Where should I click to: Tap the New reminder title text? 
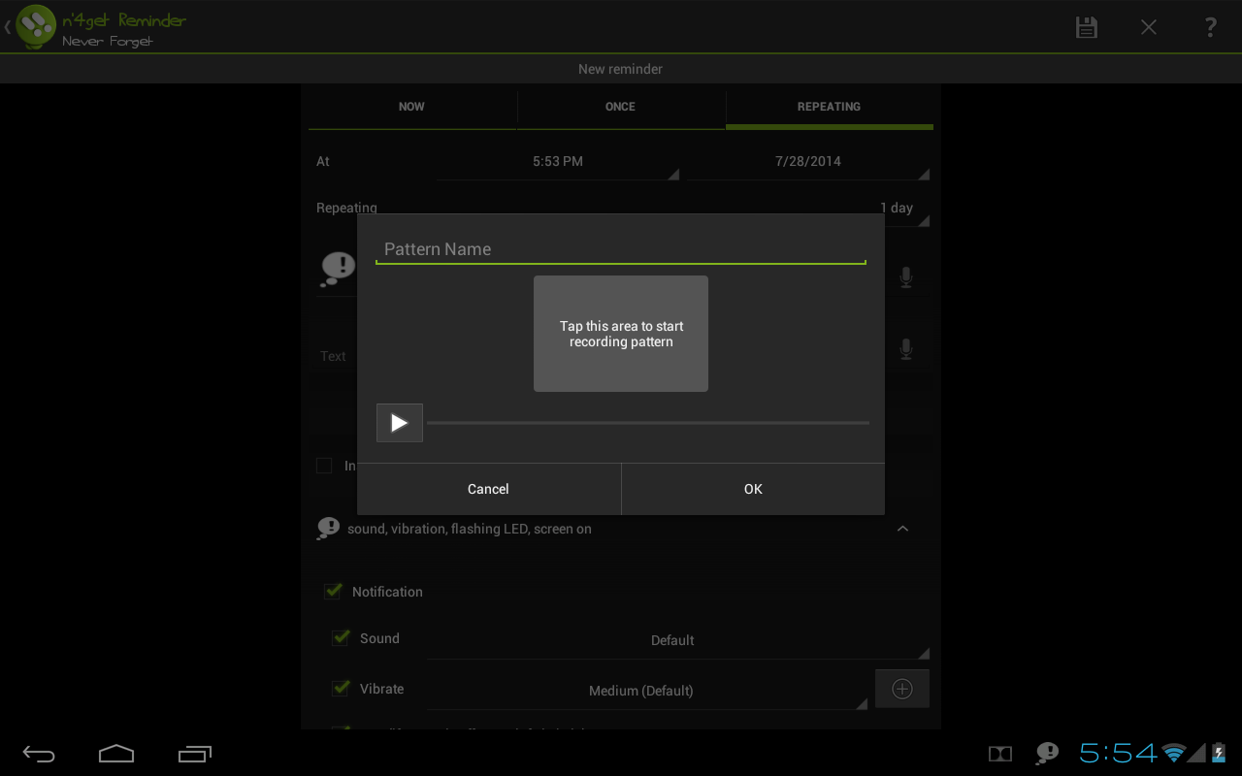click(x=620, y=69)
